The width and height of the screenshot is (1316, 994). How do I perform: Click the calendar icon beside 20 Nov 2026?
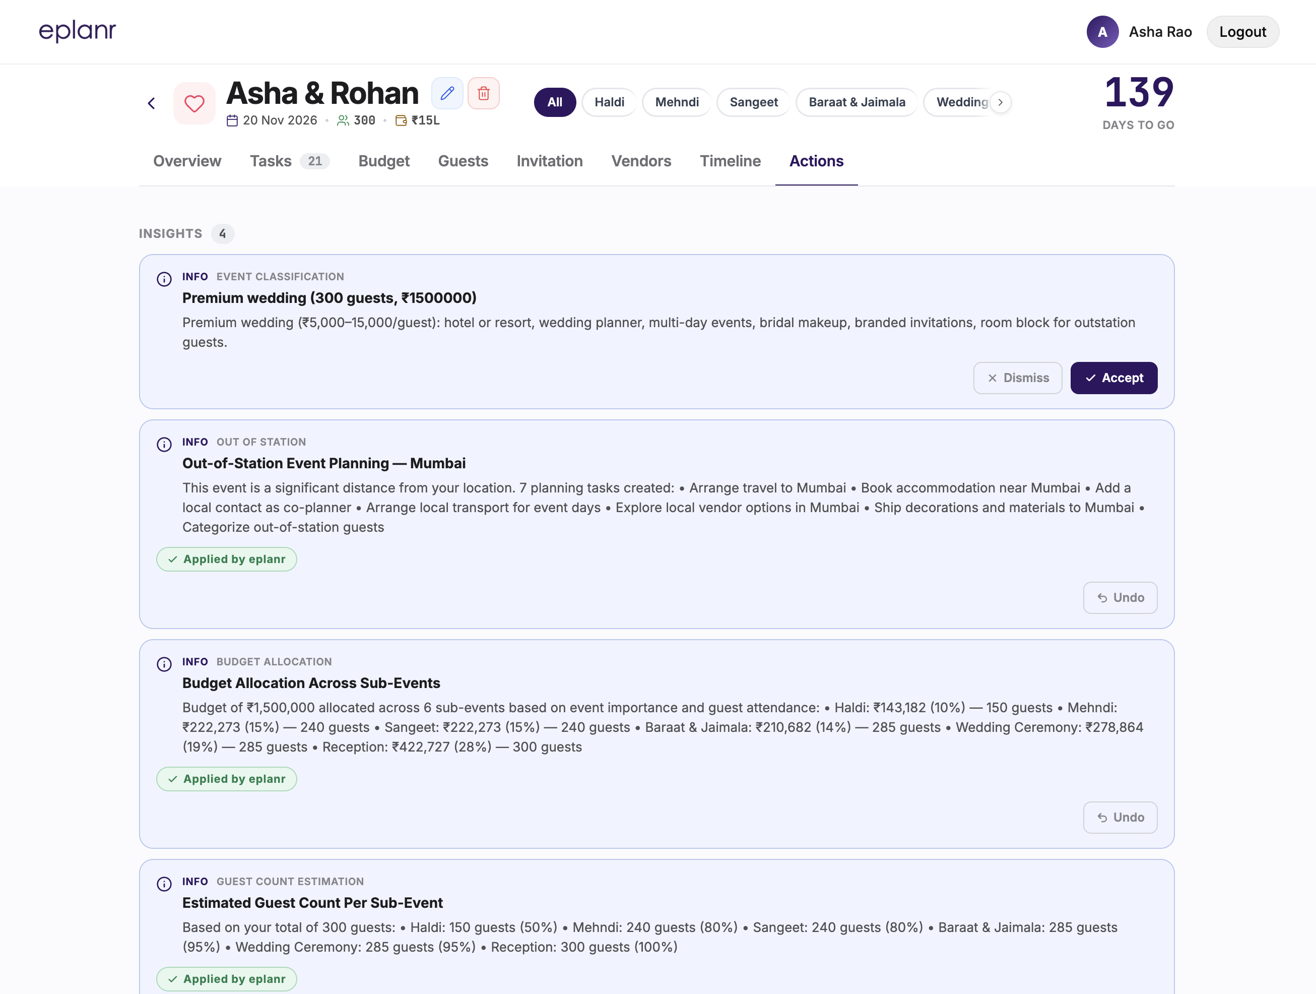click(233, 121)
